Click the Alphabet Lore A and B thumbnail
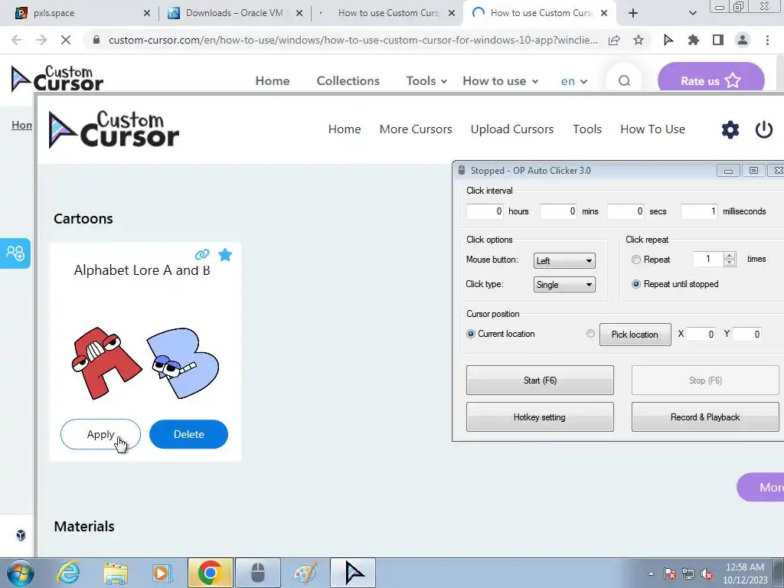The width and height of the screenshot is (784, 588). [x=145, y=362]
